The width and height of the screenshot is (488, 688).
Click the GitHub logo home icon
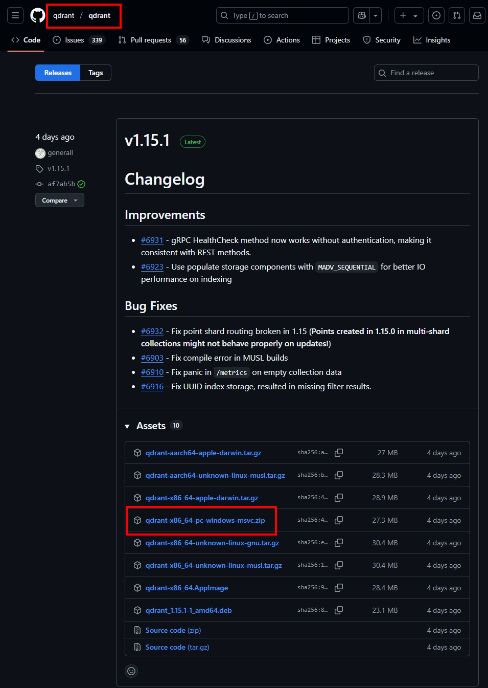(x=37, y=15)
